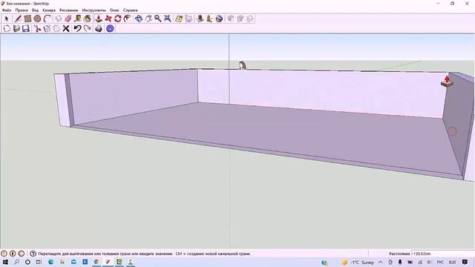Click the Share Component icon
Screen dimensions: 475x267
pos(250,19)
